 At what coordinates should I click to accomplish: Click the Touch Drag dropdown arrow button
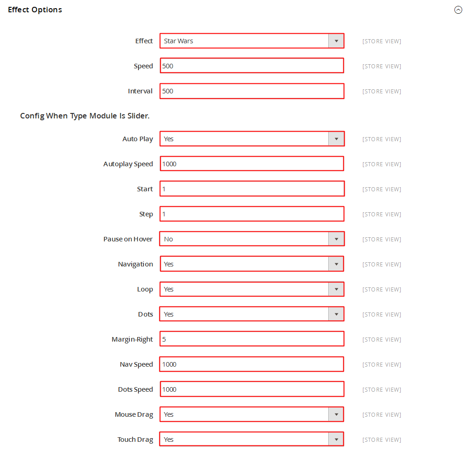[336, 439]
